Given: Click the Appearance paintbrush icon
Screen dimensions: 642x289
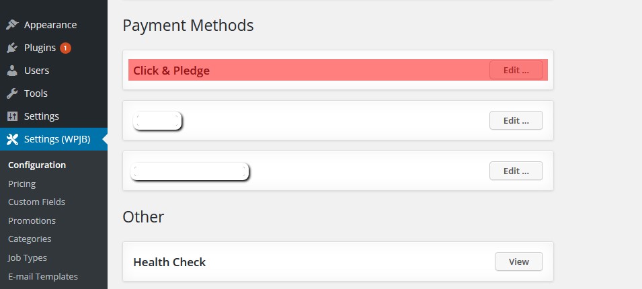Looking at the screenshot, I should [12, 25].
